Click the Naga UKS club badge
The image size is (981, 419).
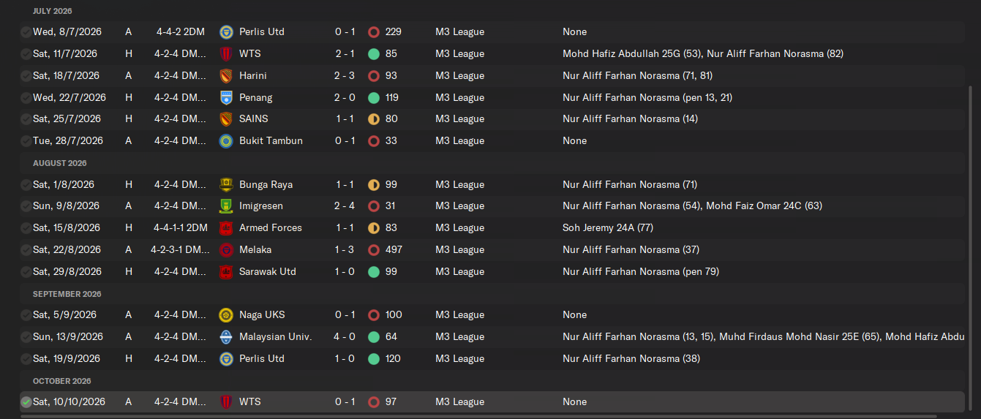pyautogui.click(x=226, y=315)
